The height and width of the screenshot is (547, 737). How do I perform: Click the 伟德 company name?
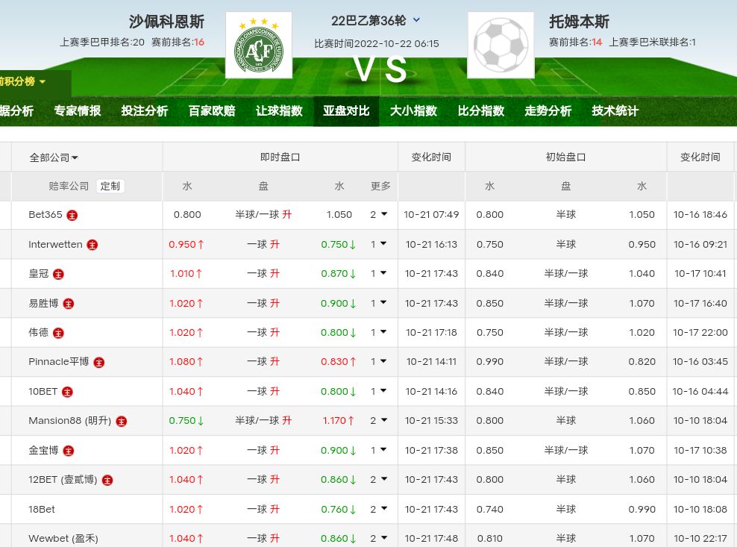pyautogui.click(x=38, y=332)
